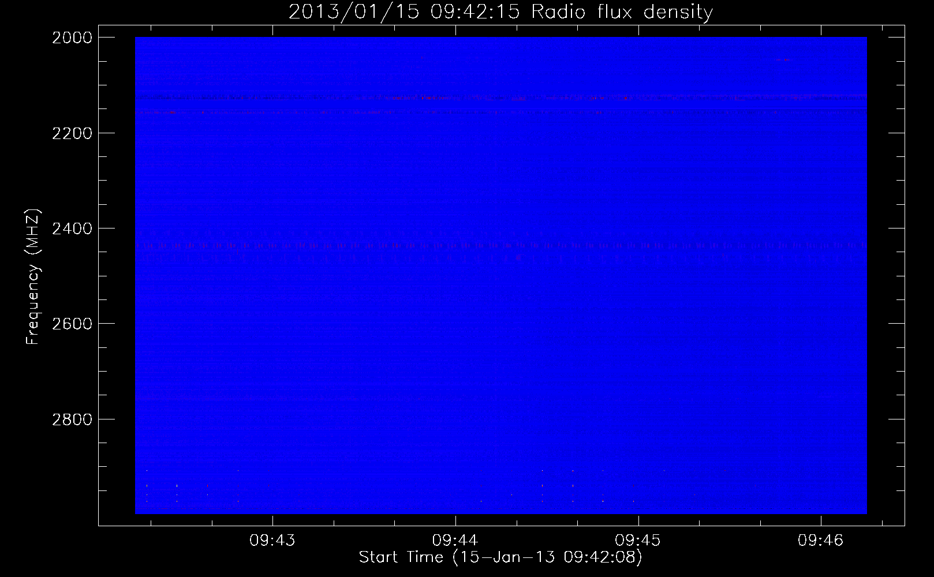Select the 2000 frequency tick label
The width and height of the screenshot is (934, 577).
point(72,38)
